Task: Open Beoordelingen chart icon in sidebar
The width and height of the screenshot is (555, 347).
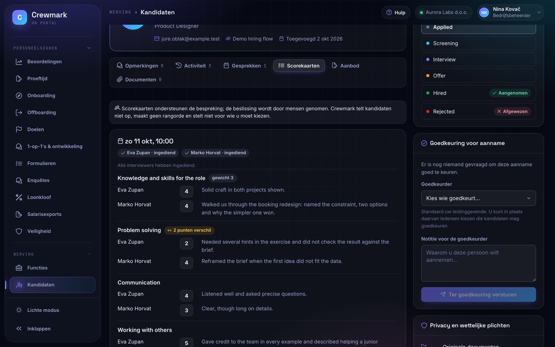Action: point(19,62)
